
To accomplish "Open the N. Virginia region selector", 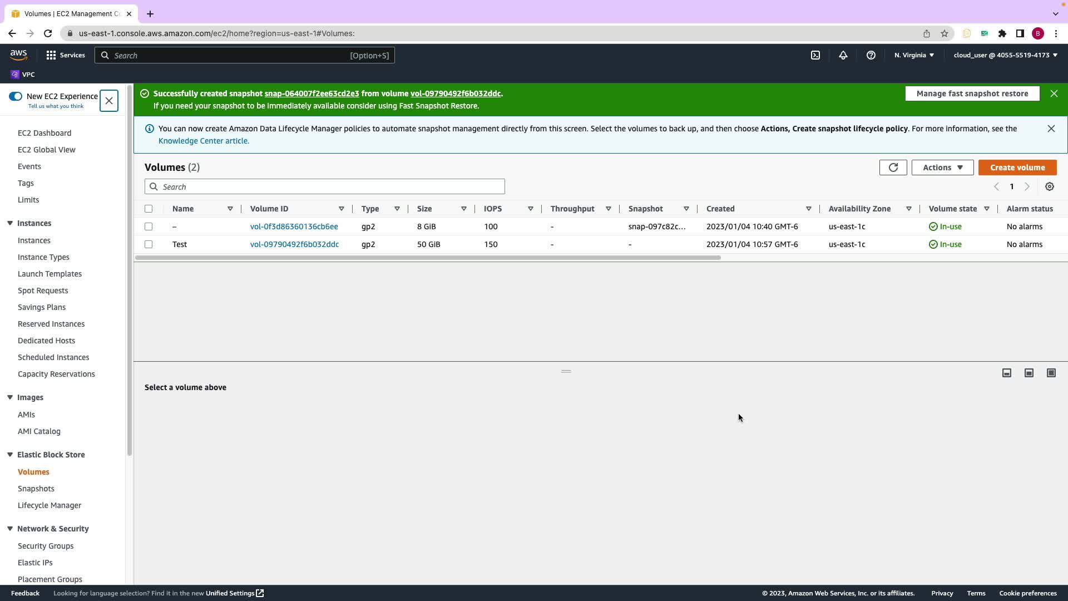I will click(914, 55).
